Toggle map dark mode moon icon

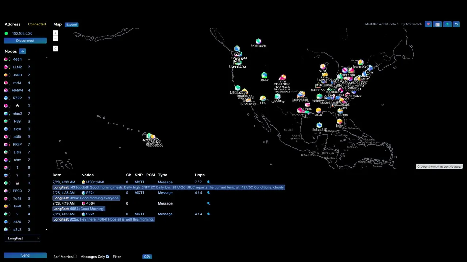point(55,49)
